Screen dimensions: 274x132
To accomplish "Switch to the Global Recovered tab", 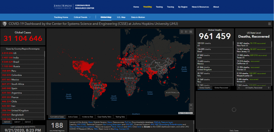I will (x=221, y=88).
